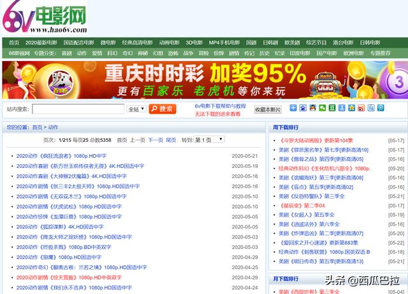Click the 6v电影网 site logo

pyautogui.click(x=45, y=18)
